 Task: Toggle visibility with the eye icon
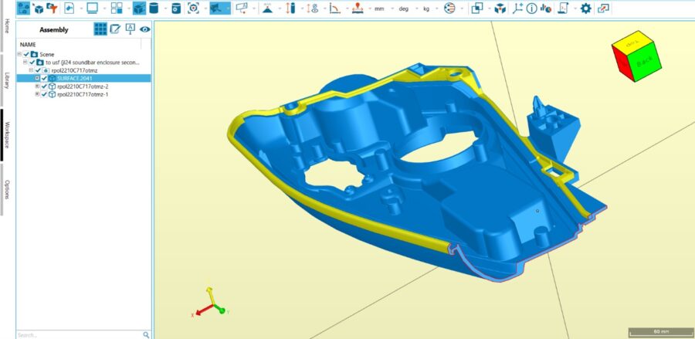144,29
